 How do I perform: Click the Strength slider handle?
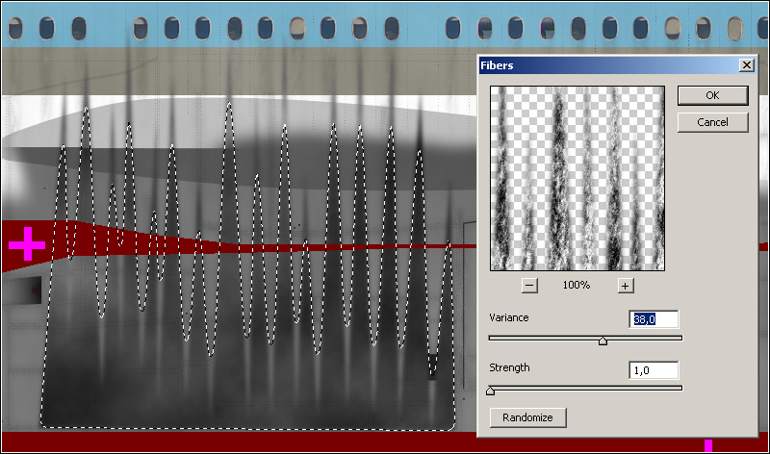click(x=490, y=390)
